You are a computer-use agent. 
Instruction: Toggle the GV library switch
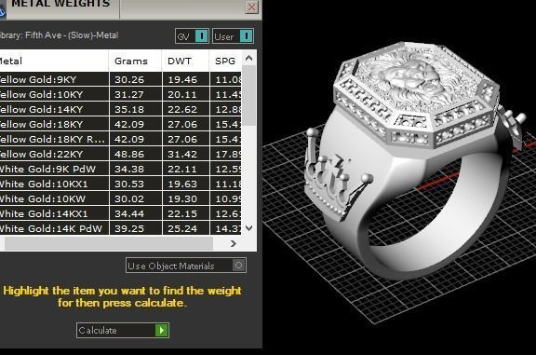click(x=192, y=36)
